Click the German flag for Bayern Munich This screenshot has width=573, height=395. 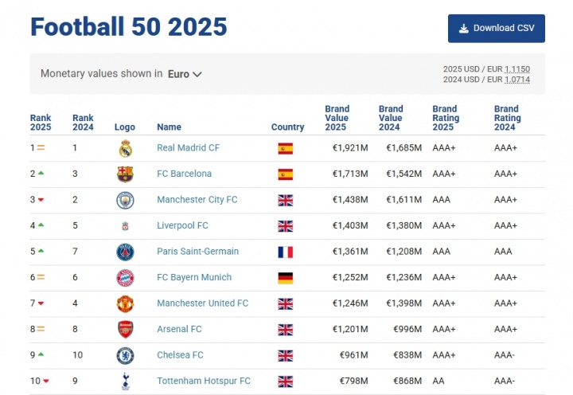click(286, 277)
